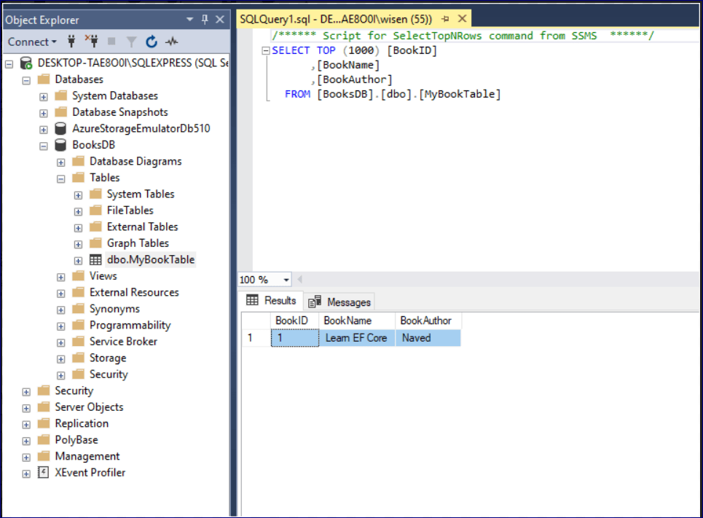This screenshot has height=518, width=703.
Task: Pin the Object Explorer panel
Action: pyautogui.click(x=205, y=20)
